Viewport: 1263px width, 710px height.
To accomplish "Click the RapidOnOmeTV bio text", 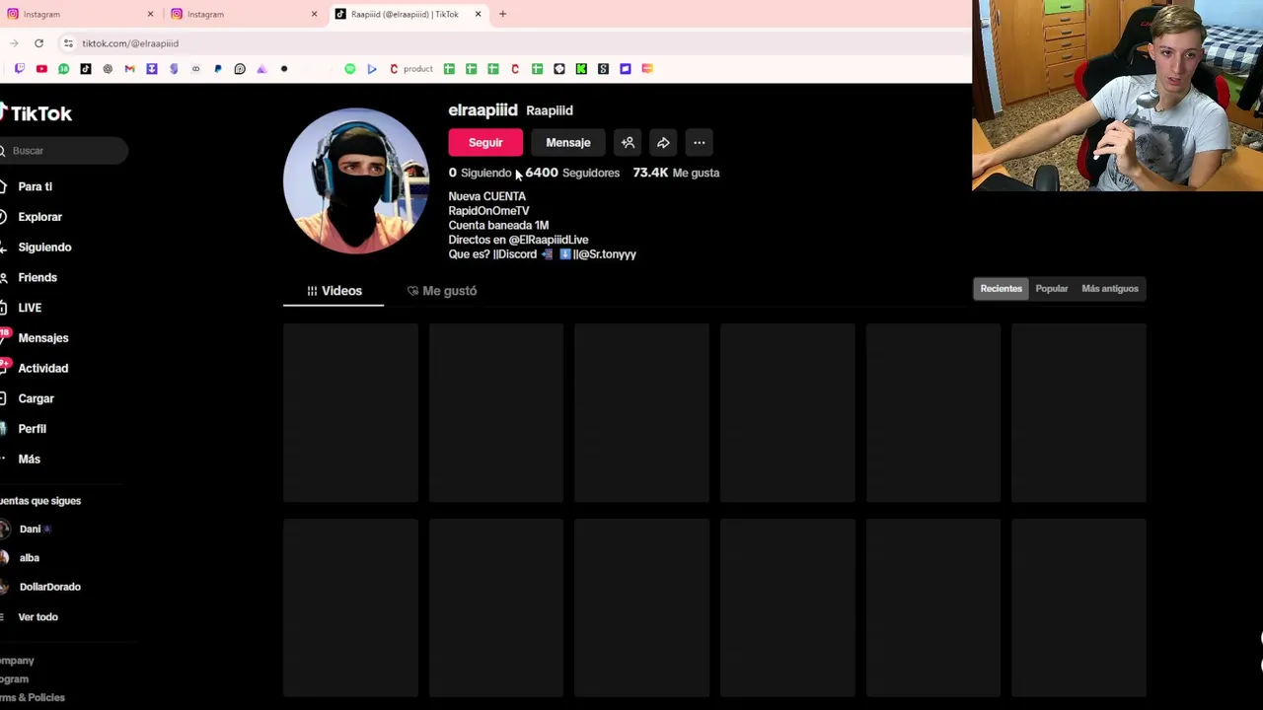I will click(x=488, y=211).
